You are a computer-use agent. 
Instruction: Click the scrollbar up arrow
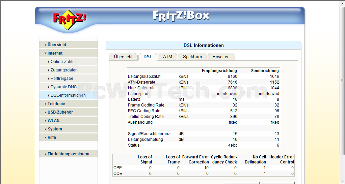coord(342,3)
